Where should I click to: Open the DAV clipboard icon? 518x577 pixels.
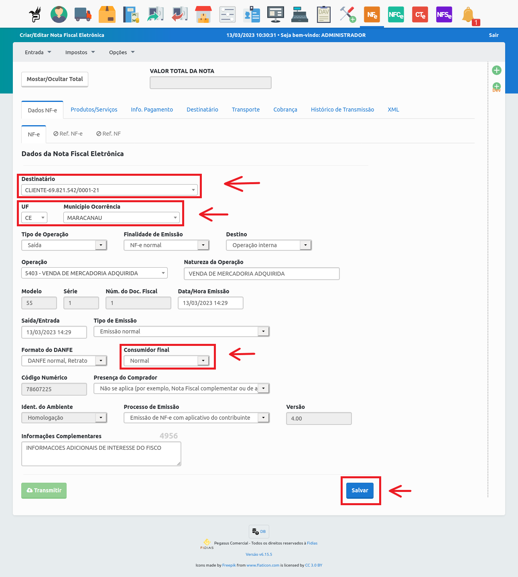click(x=324, y=14)
